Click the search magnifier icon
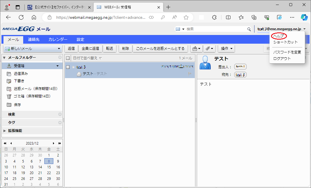This screenshot has width=311, height=188. pos(249,29)
